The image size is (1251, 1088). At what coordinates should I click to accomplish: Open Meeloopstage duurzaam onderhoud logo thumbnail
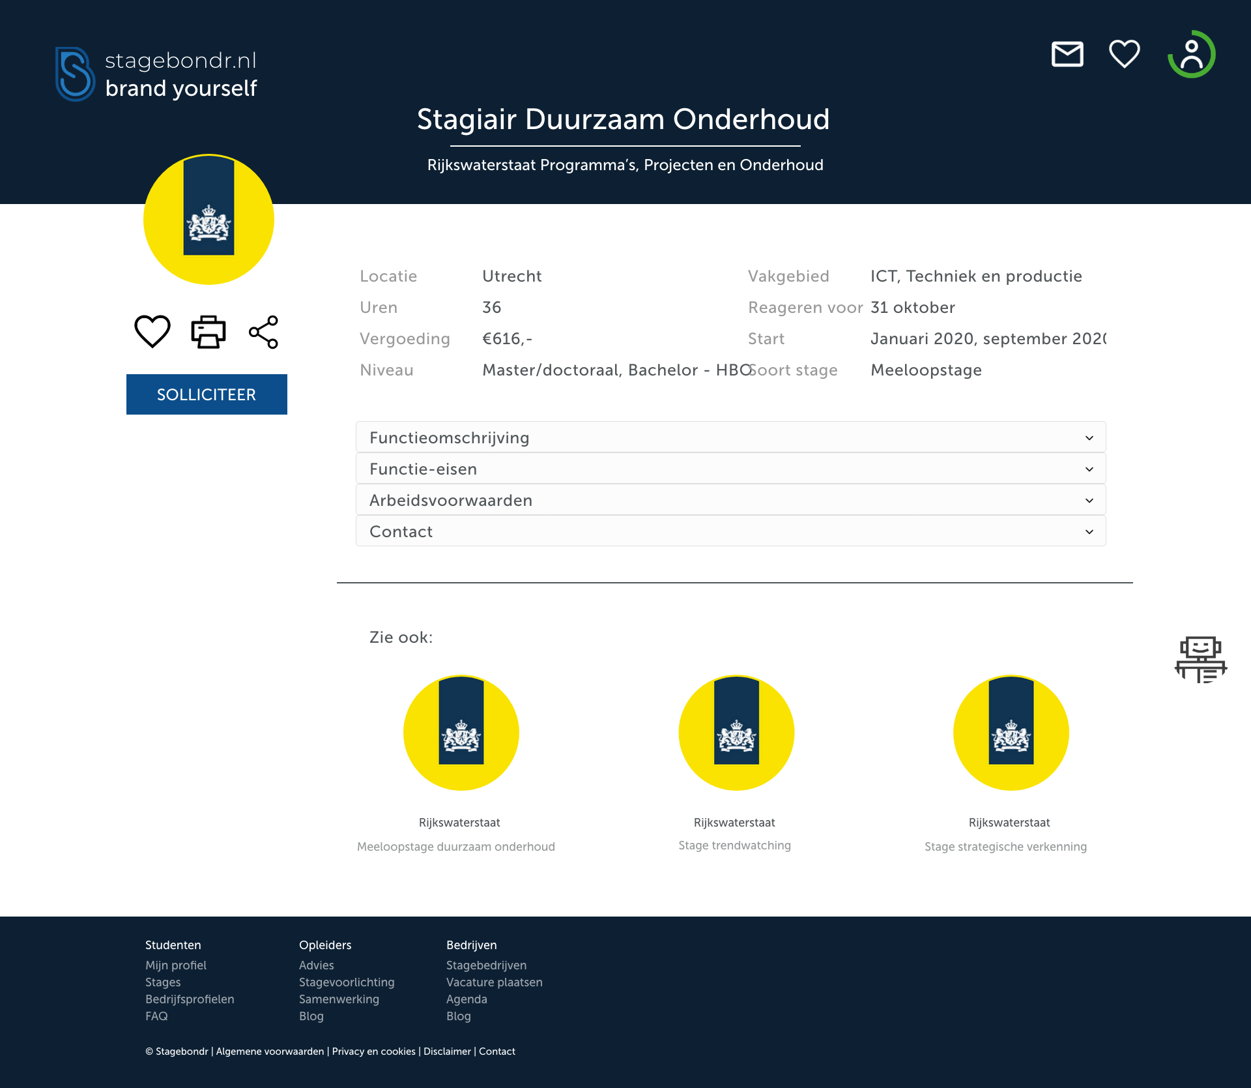pos(461,733)
